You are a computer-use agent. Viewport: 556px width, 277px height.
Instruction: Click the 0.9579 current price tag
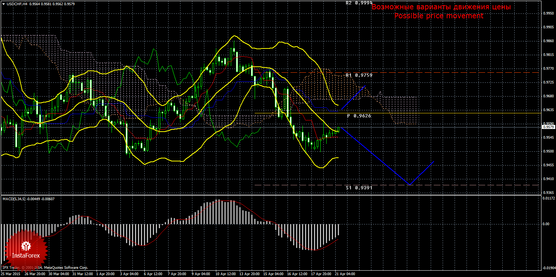[548, 127]
